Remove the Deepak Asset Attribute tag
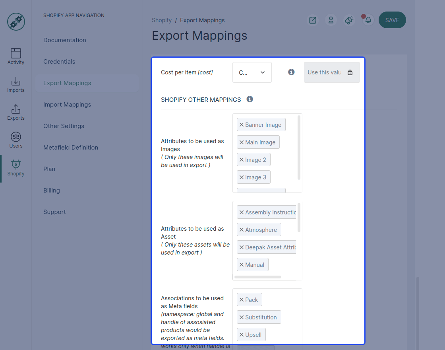 pos(242,247)
